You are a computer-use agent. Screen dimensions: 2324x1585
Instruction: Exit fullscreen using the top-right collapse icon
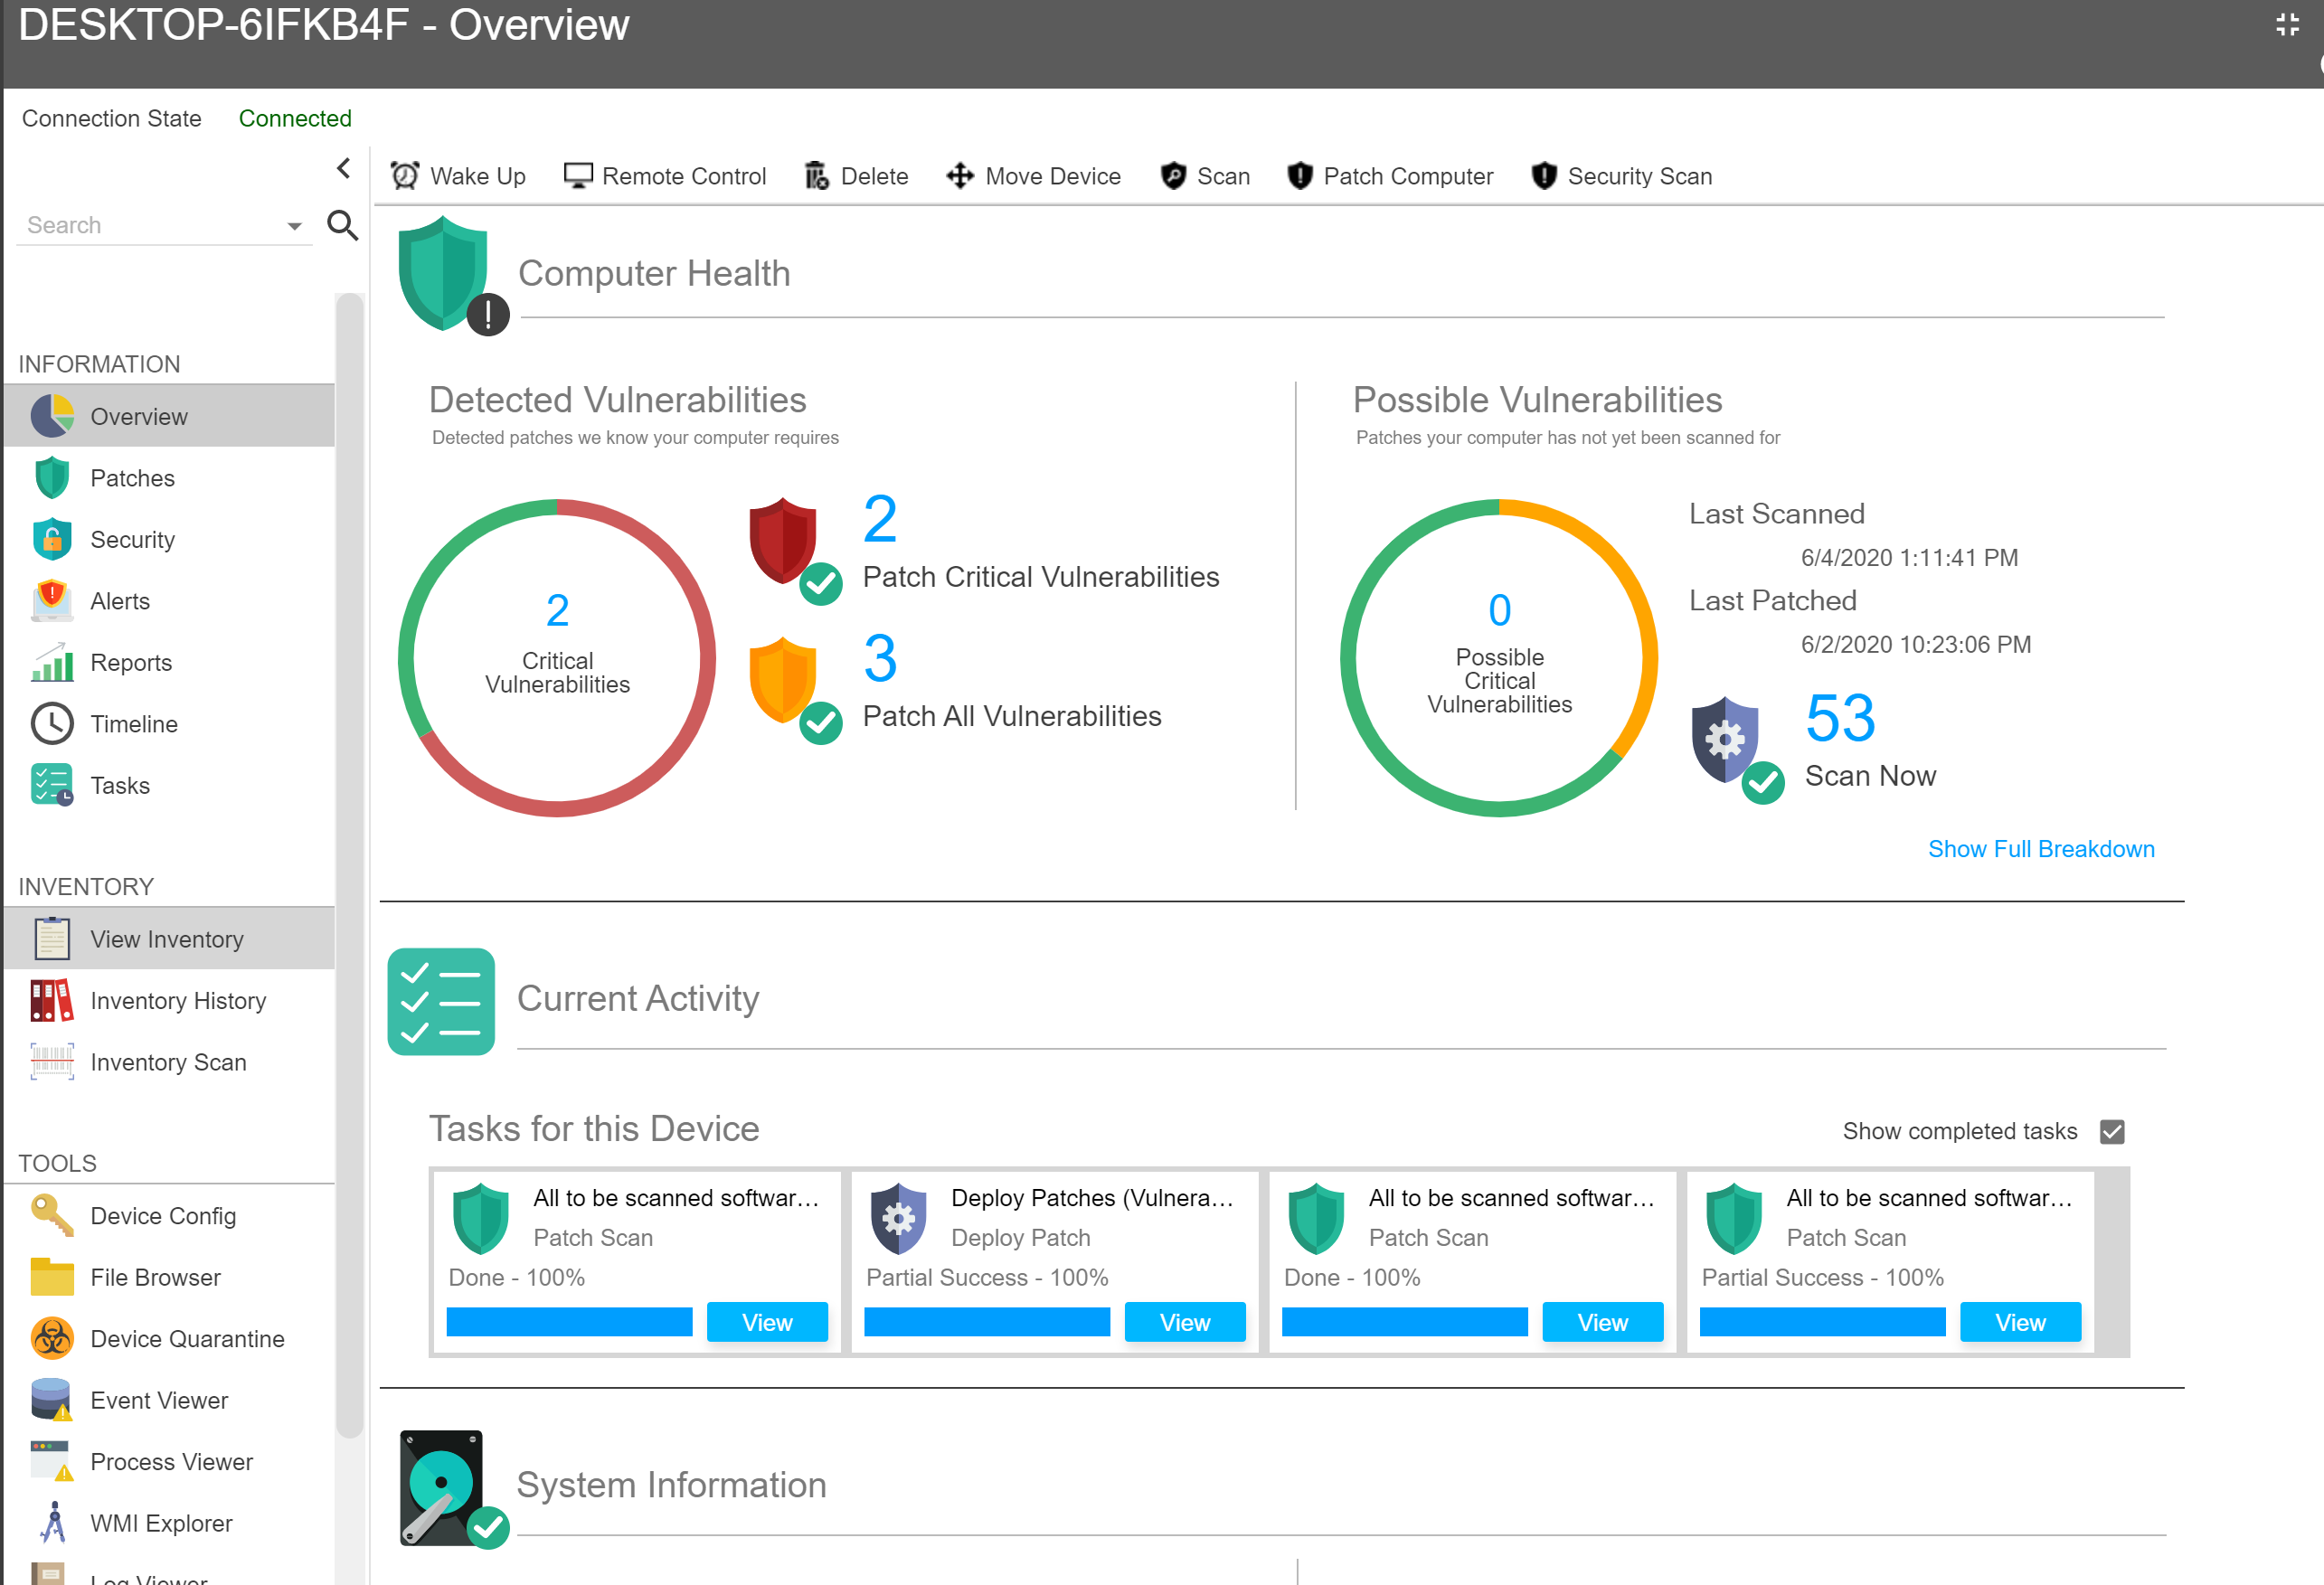point(2287,24)
